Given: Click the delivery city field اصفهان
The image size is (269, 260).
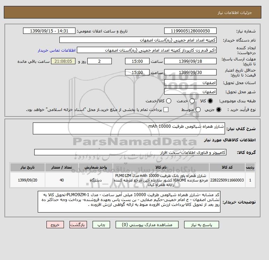Looking at the screenshot, I should [x=190, y=92].
